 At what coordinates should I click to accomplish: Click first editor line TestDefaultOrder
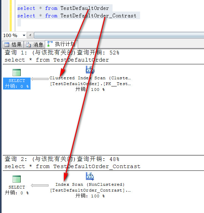[85, 8]
